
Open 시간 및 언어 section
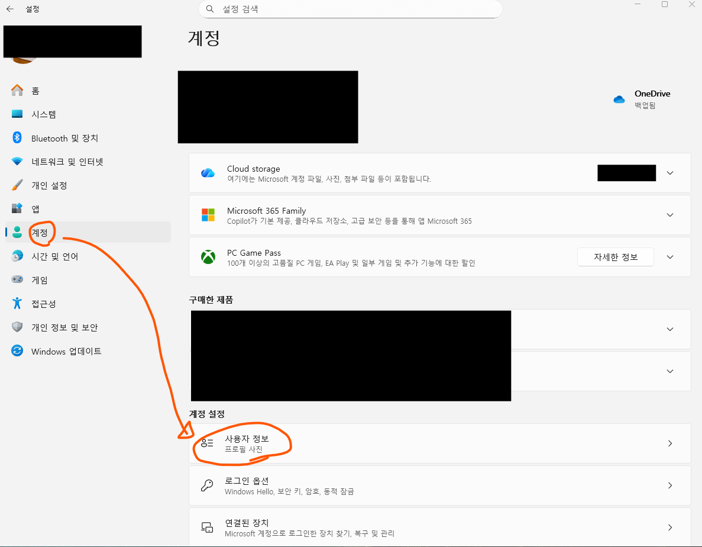coord(54,256)
